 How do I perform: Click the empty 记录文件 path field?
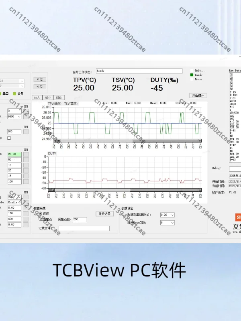coord(84,228)
